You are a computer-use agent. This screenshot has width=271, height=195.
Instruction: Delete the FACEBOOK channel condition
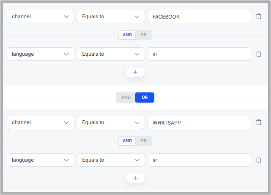pyautogui.click(x=259, y=16)
